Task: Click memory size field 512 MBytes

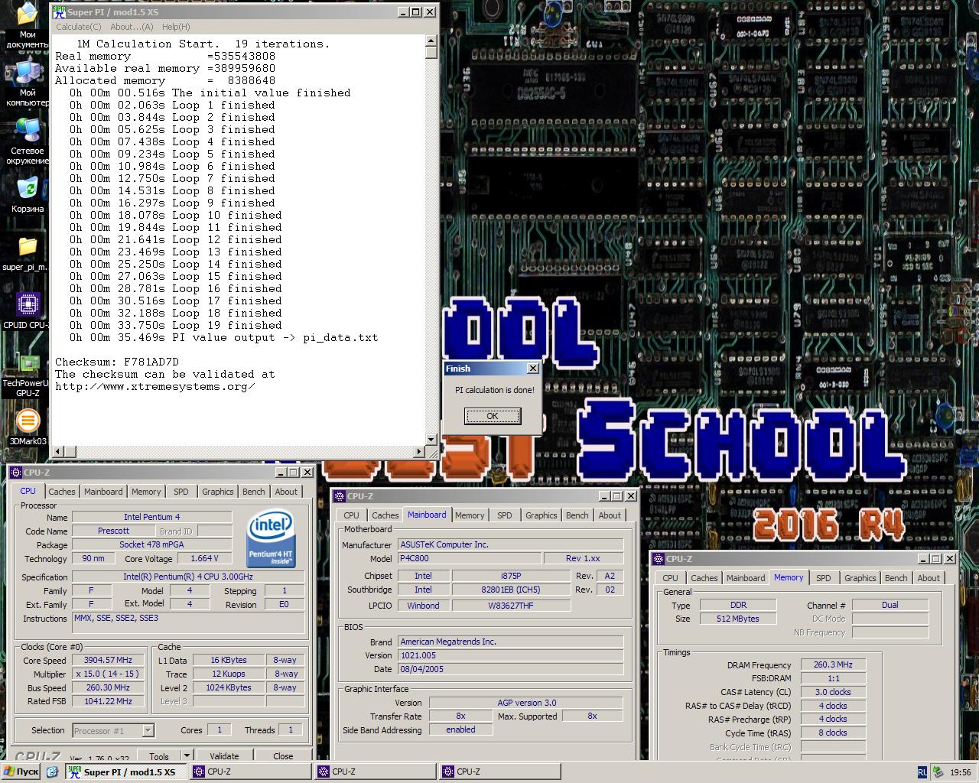Action: coord(738,619)
